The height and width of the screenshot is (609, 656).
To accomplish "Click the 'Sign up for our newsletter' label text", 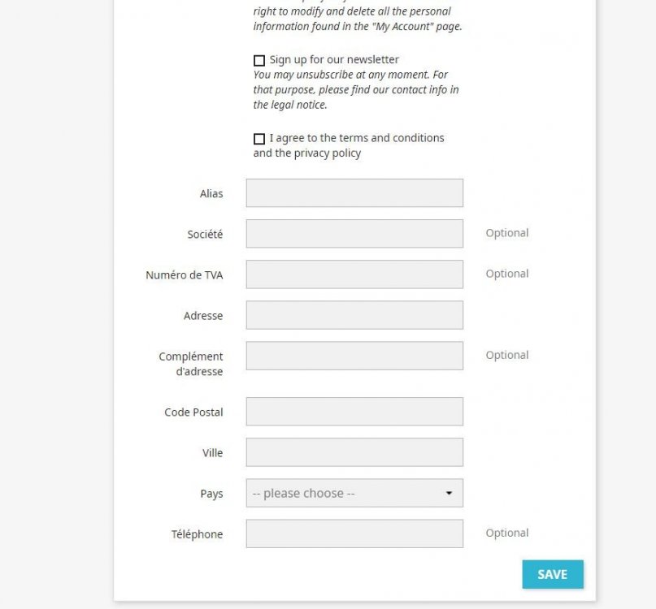I will pyautogui.click(x=334, y=59).
